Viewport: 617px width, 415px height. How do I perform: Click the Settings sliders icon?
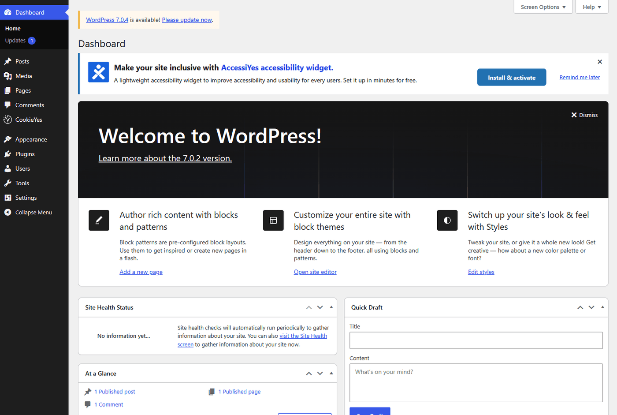click(x=7, y=198)
